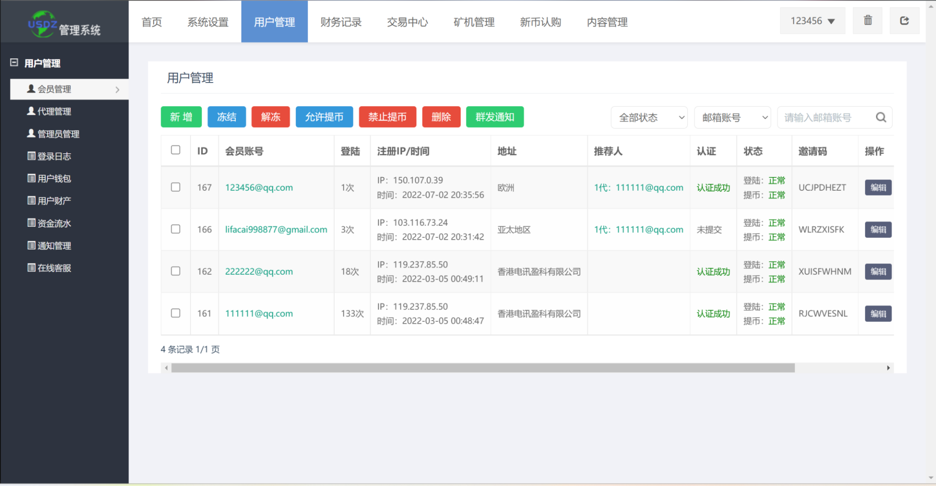The height and width of the screenshot is (486, 936).
Task: Open the 全部状态 status dropdown
Action: click(649, 117)
